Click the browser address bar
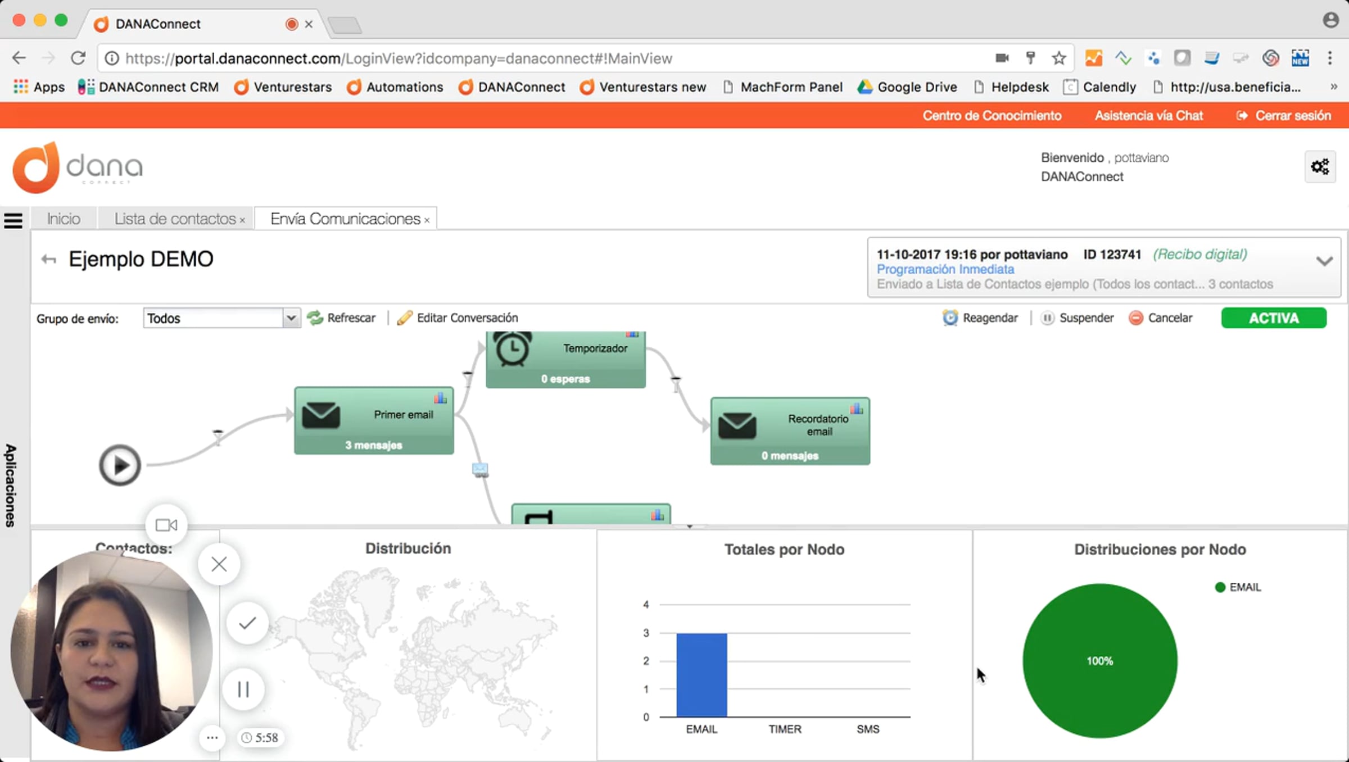 tap(506, 58)
